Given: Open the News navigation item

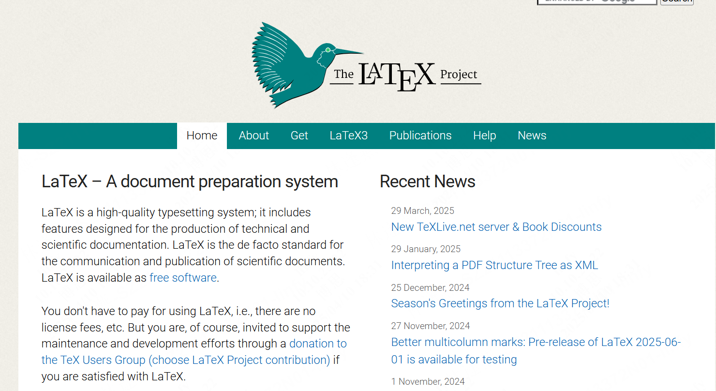Looking at the screenshot, I should [x=532, y=135].
